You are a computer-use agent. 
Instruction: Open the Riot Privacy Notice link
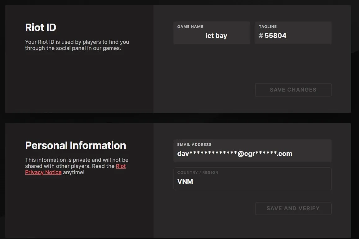coord(75,169)
